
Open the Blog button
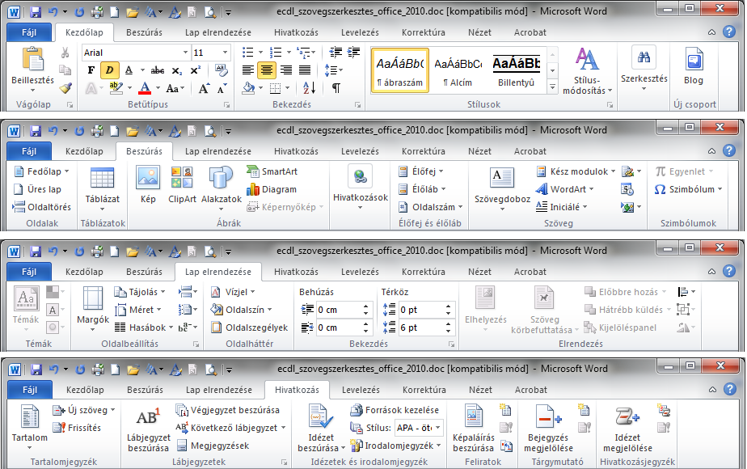point(694,67)
